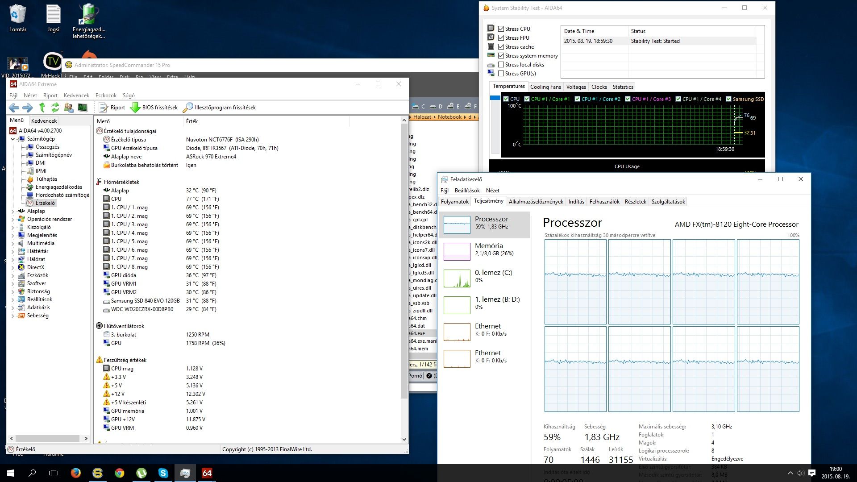Select Energiagazdálkodás in the tree

pos(58,187)
